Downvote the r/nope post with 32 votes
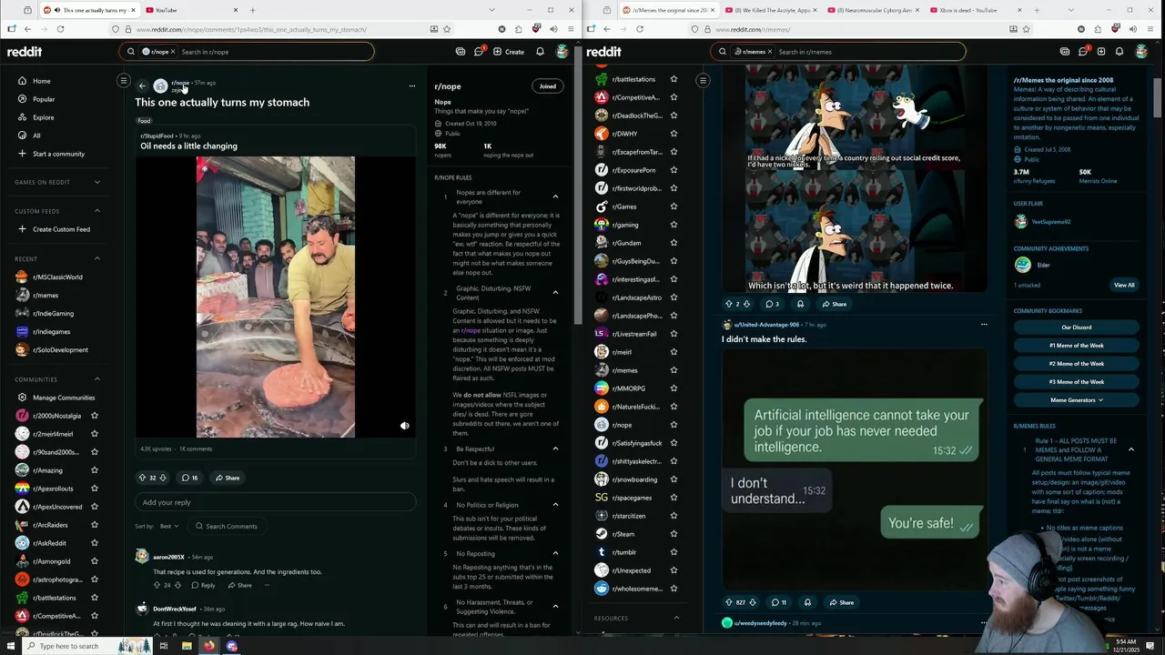 (164, 478)
